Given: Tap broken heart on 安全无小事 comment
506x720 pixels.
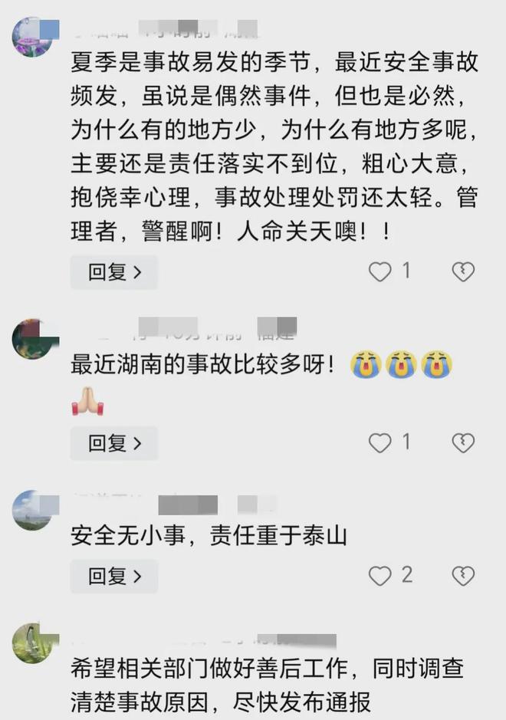Looking at the screenshot, I should click(463, 576).
